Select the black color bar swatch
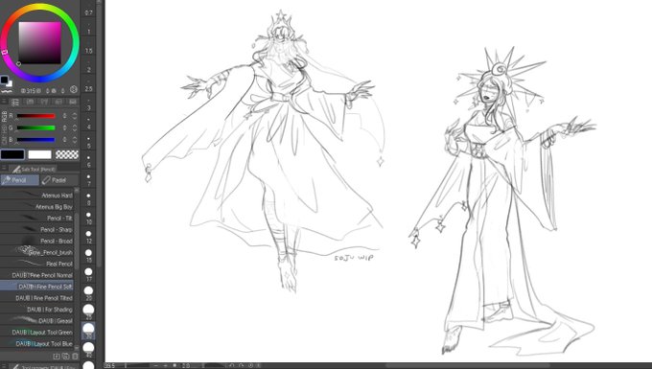This screenshot has width=652, height=369. pyautogui.click(x=12, y=154)
